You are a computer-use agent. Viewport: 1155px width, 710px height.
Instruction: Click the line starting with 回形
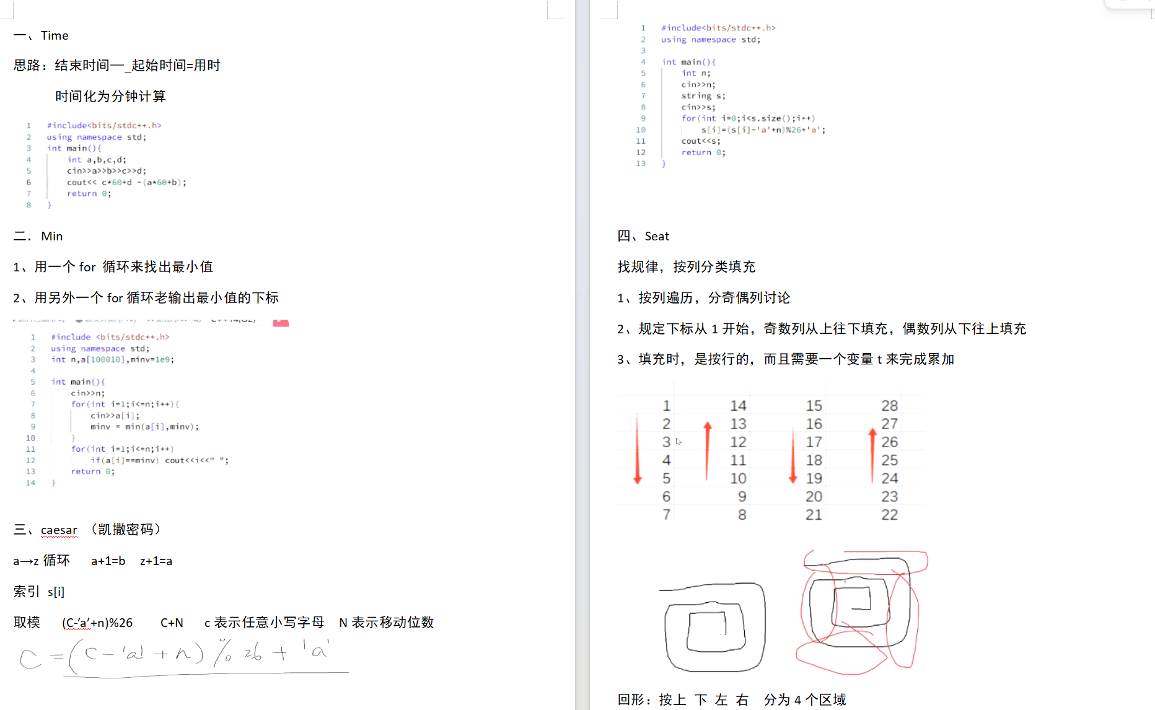pos(731,700)
